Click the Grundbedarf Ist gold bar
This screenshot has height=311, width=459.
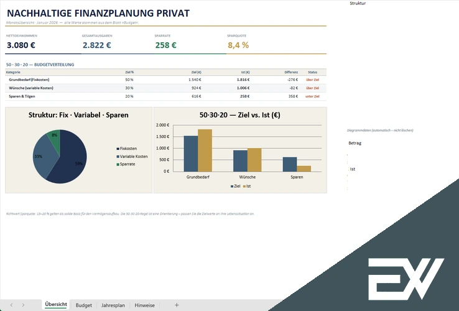pyautogui.click(x=205, y=151)
